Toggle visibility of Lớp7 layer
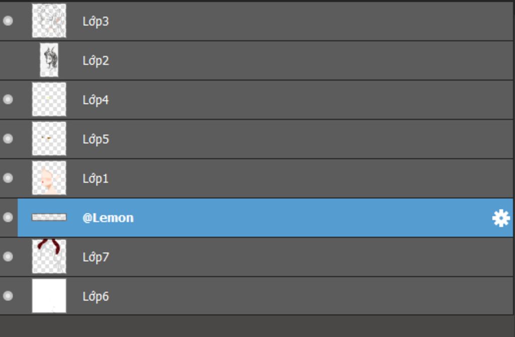Screen dimensions: 515x337 [8, 257]
